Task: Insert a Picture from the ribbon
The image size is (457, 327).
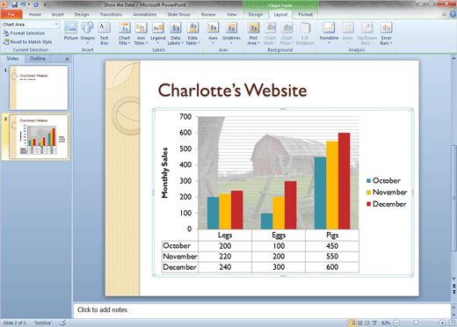Action: [71, 31]
